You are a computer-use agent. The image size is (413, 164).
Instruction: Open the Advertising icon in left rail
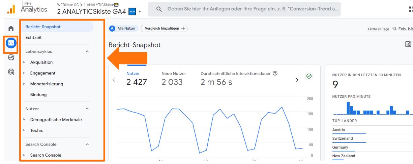click(11, 72)
